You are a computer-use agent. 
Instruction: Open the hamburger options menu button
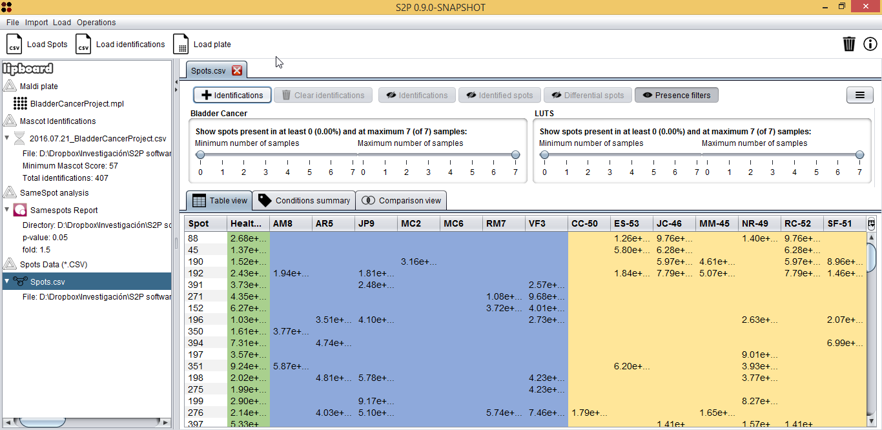pos(859,95)
